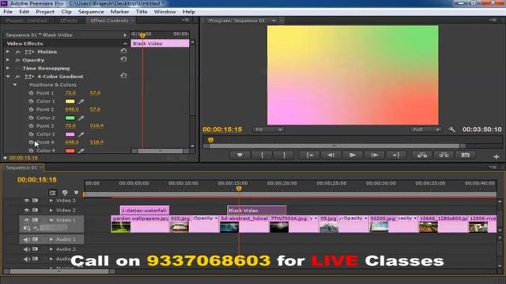Toggle the 4-Color Gradient fx switch
The image size is (506, 284).
pyautogui.click(x=17, y=77)
